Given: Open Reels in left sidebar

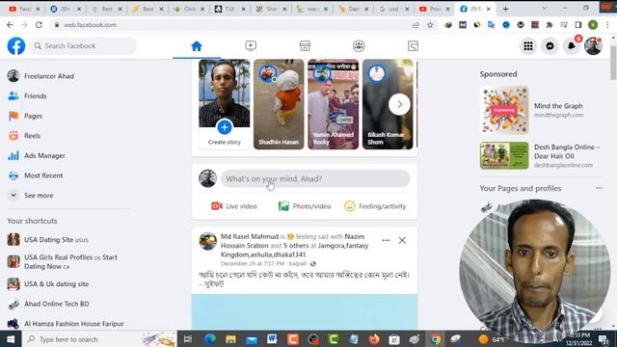Looking at the screenshot, I should point(32,136).
